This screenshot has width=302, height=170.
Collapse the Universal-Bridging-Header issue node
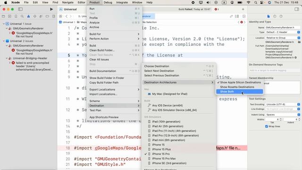7,58
